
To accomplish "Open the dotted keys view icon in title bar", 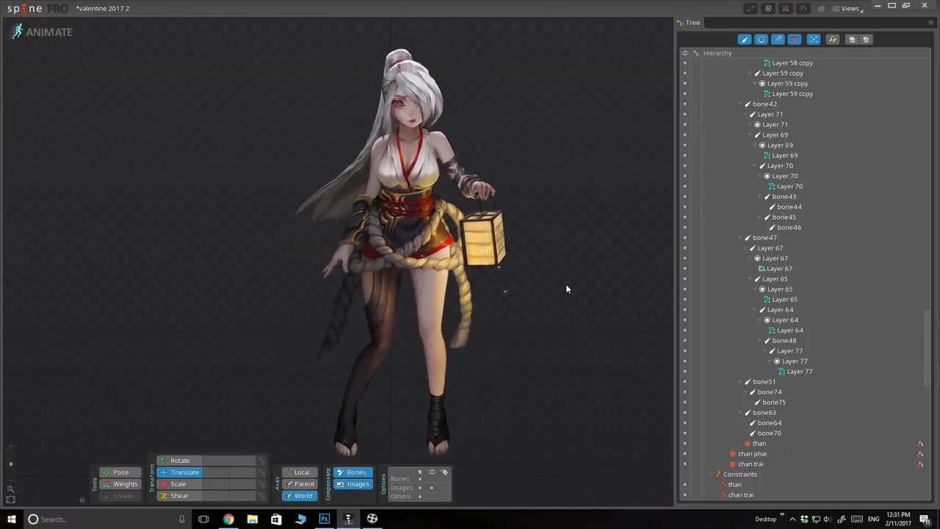I will click(803, 9).
